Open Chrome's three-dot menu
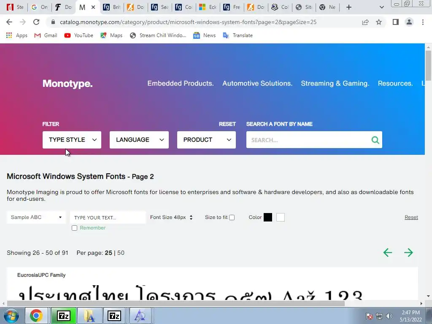Viewport: 432px width, 324px height. tap(423, 22)
